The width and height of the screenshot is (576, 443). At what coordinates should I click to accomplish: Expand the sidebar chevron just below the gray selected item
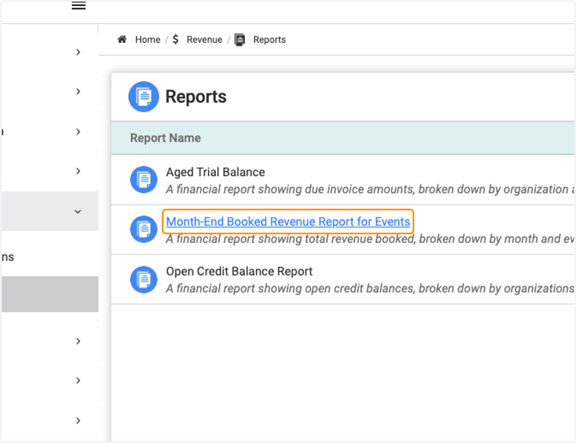coord(78,341)
